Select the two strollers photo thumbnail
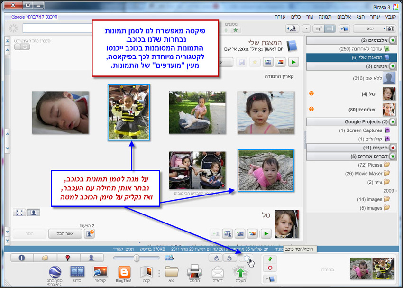The height and width of the screenshot is (288, 403). [x=197, y=170]
